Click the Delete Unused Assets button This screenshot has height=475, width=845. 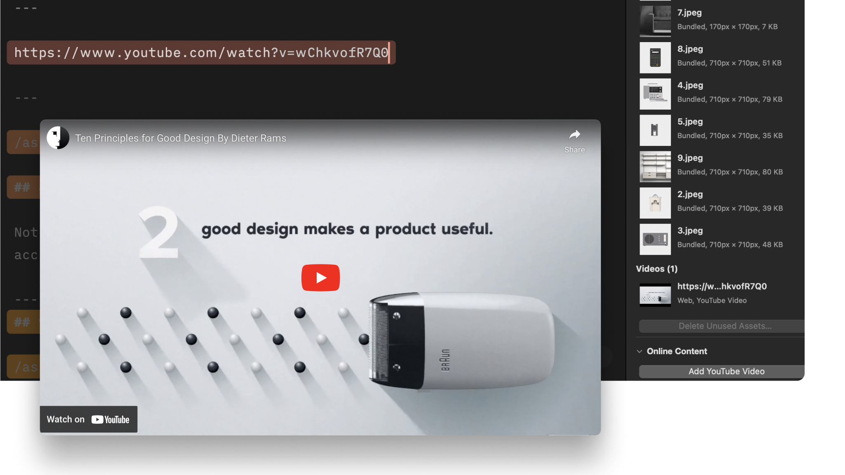[x=725, y=326]
